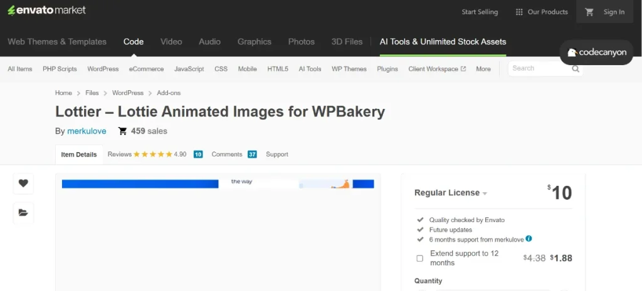
Task: Click the $10 price
Action: click(560, 193)
